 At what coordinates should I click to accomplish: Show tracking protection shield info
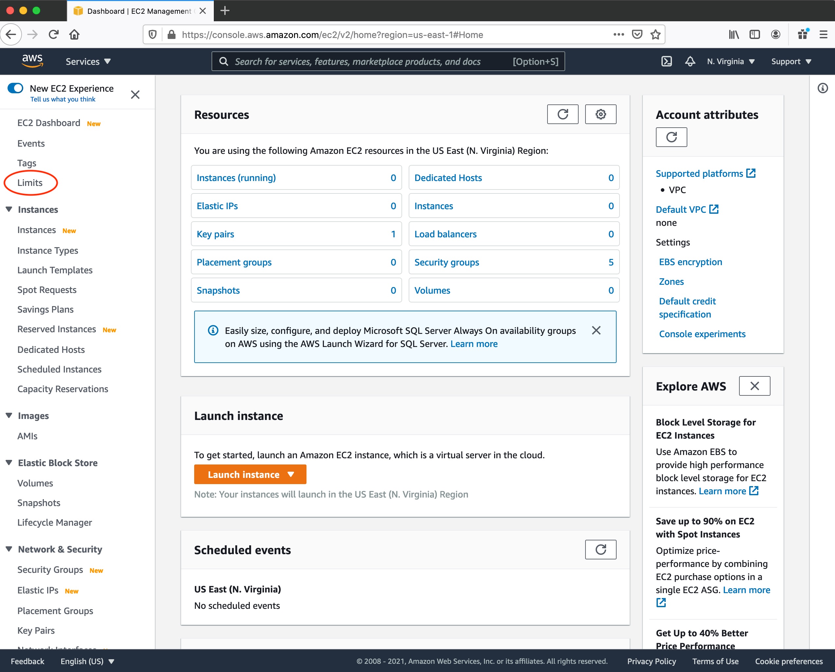click(153, 35)
